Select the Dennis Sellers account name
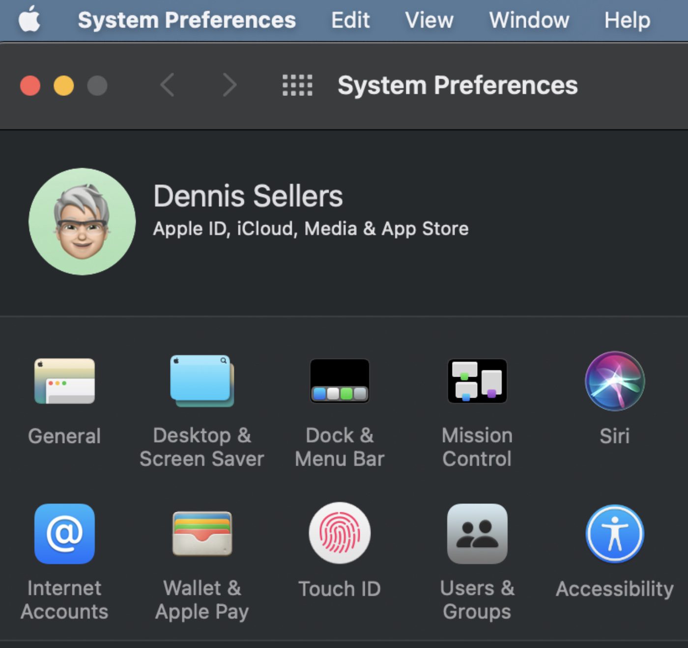Image resolution: width=688 pixels, height=648 pixels. (x=248, y=196)
